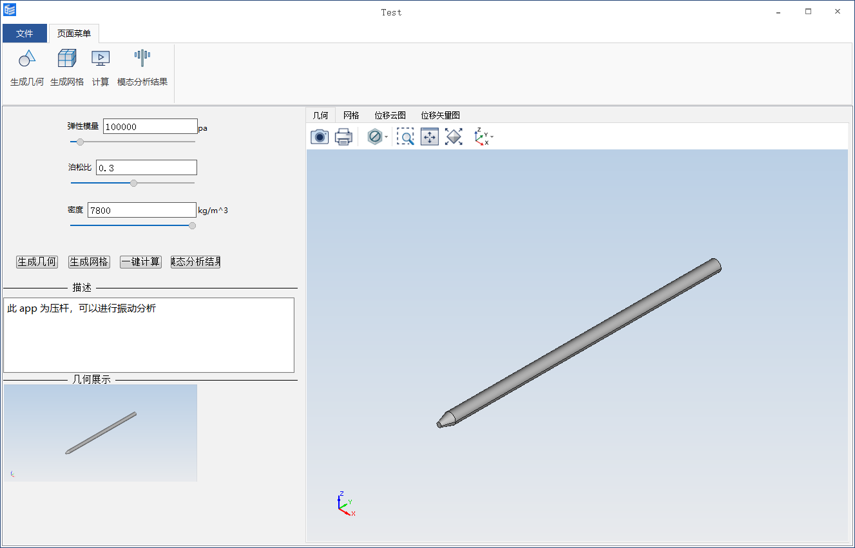The height and width of the screenshot is (548, 855).
Task: Click the 泊松比 input field
Action: pos(146,167)
